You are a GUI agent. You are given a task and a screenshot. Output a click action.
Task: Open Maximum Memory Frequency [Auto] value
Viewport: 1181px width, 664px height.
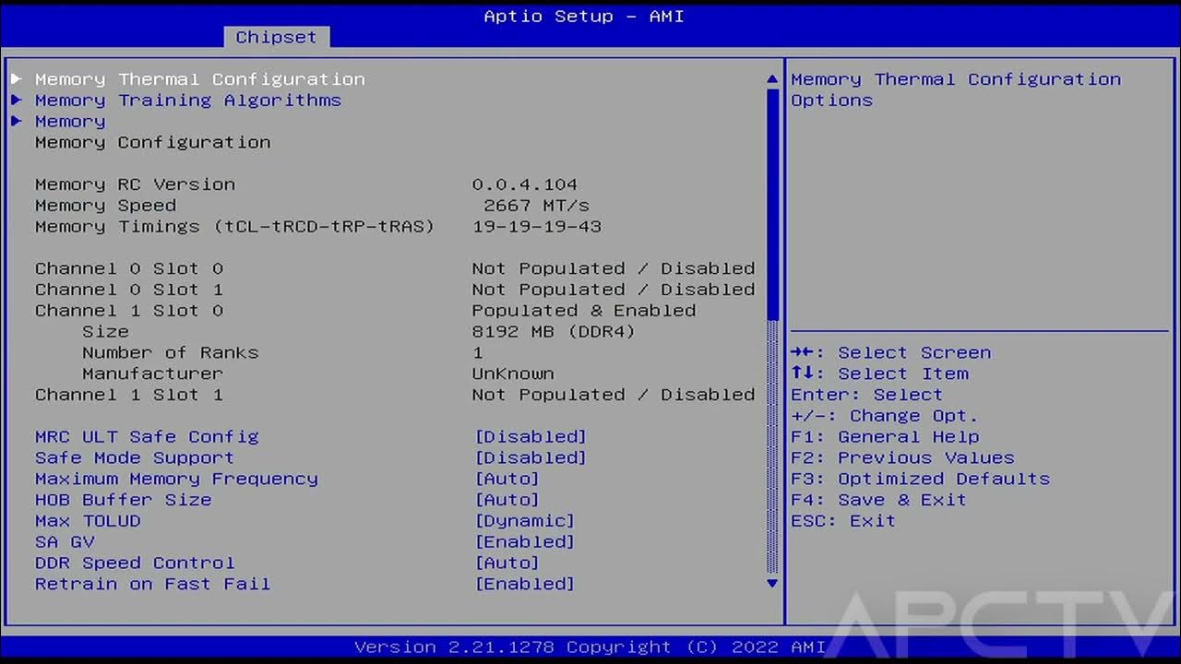507,480
